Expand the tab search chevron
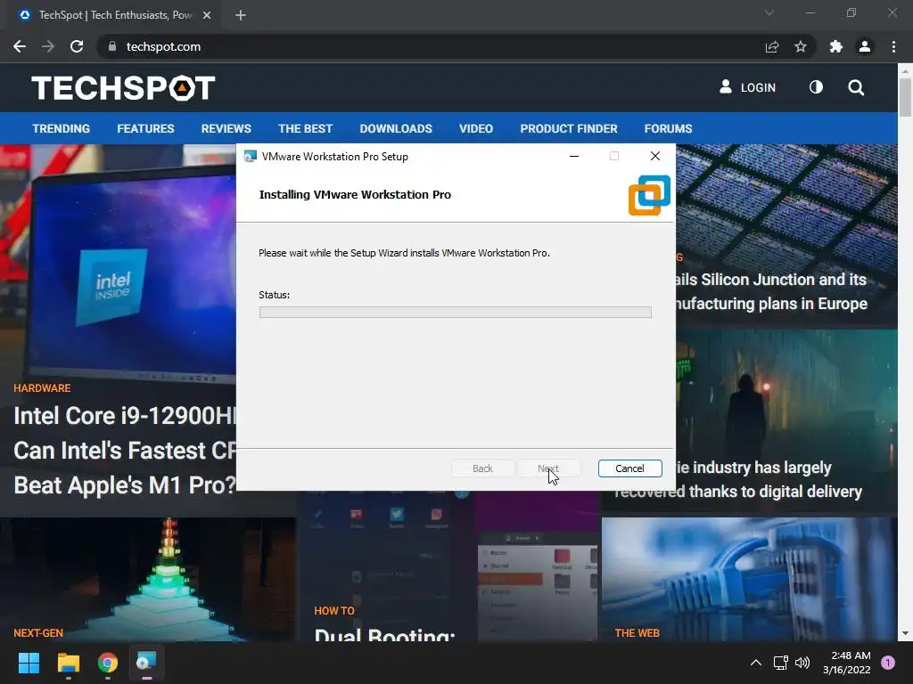913x684 pixels. [769, 12]
